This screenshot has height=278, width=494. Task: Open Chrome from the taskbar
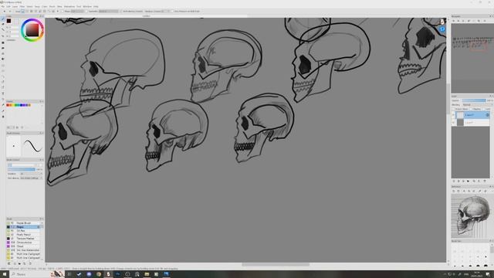click(99, 274)
